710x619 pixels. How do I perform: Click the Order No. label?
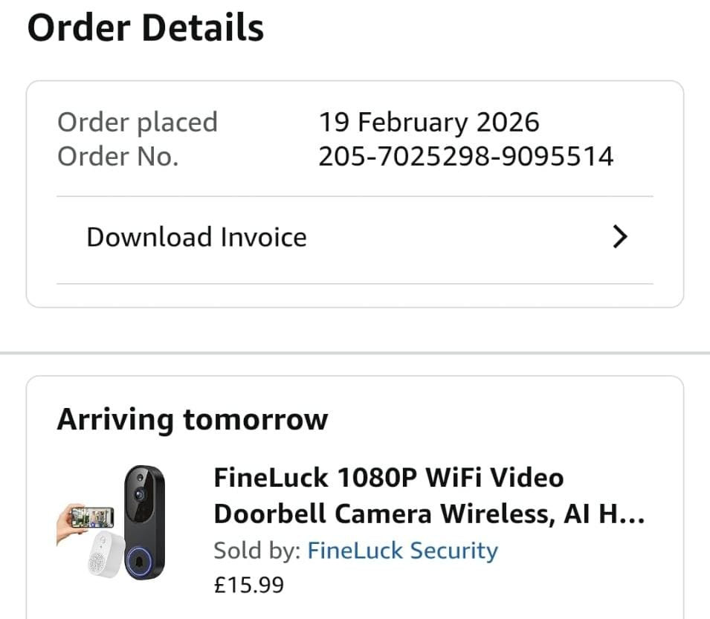click(x=117, y=156)
